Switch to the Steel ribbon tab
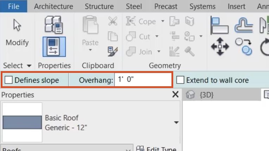This screenshot has width=269, height=151. click(134, 7)
